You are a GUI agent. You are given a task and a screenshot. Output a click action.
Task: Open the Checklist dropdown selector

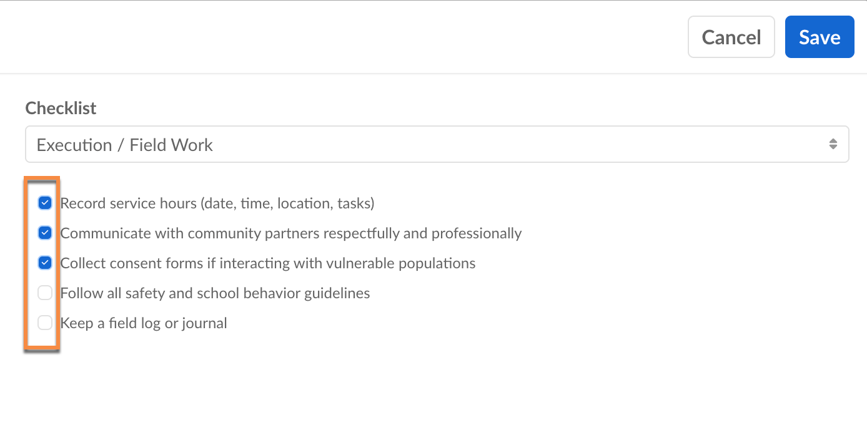[437, 145]
